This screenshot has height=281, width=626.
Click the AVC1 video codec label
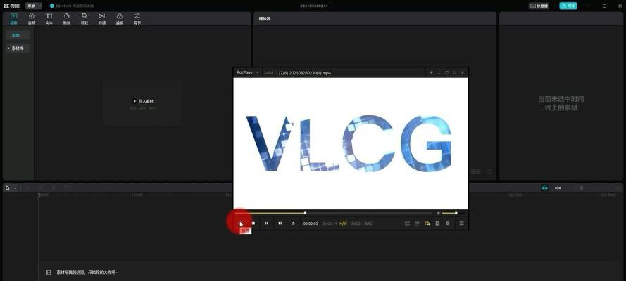(356, 223)
